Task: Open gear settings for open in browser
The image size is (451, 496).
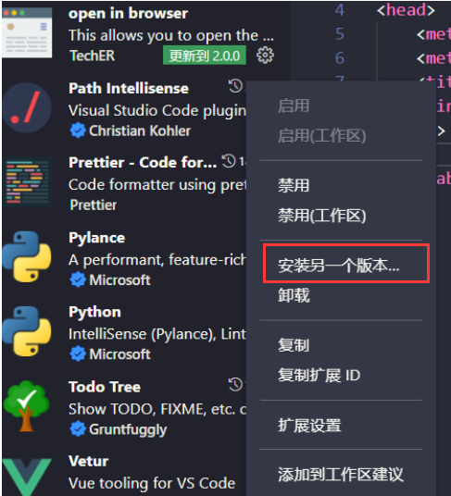Action: click(265, 56)
